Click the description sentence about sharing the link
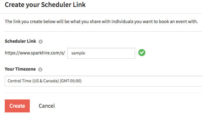Viewport: 202px width, 114px height. coord(101,22)
